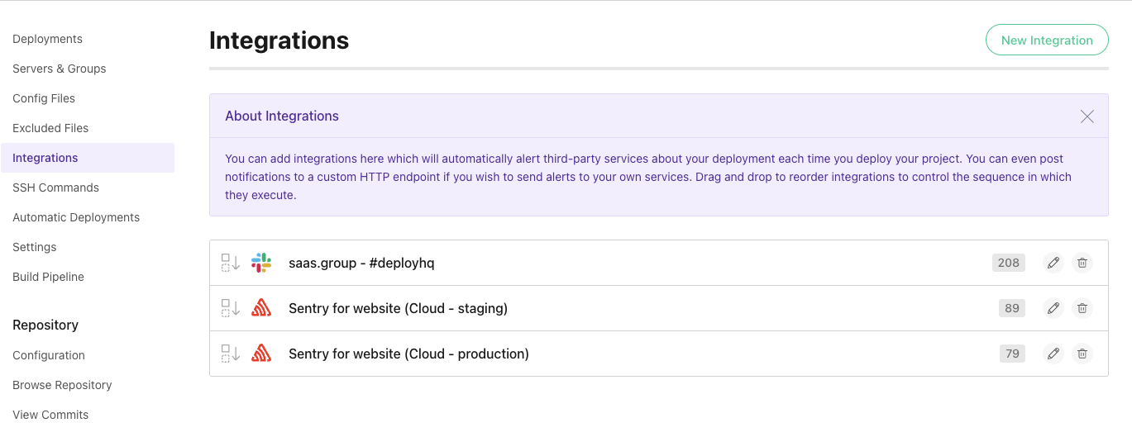1132x437 pixels.
Task: Open Deployments in sidebar
Action: 47,39
